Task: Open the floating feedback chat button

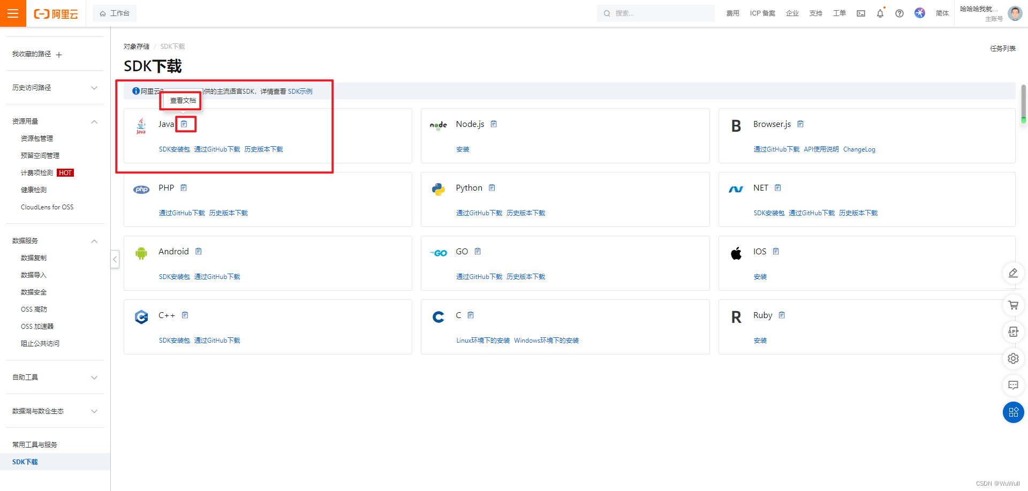Action: pos(1013,386)
